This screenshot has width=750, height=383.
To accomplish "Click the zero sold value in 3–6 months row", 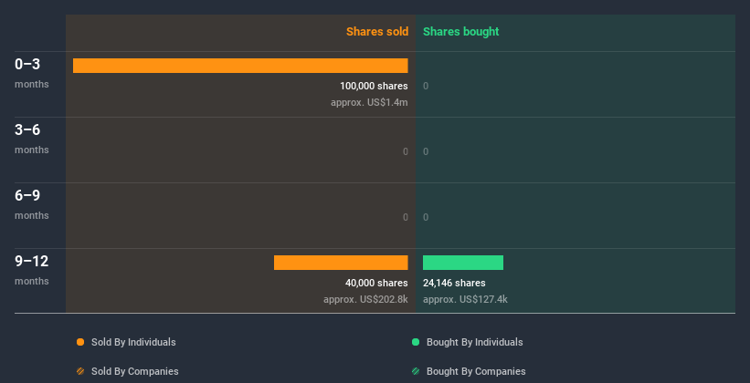I will [x=406, y=151].
